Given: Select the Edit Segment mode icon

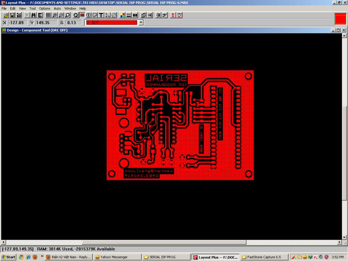Looking at the screenshot, I should [158, 15].
